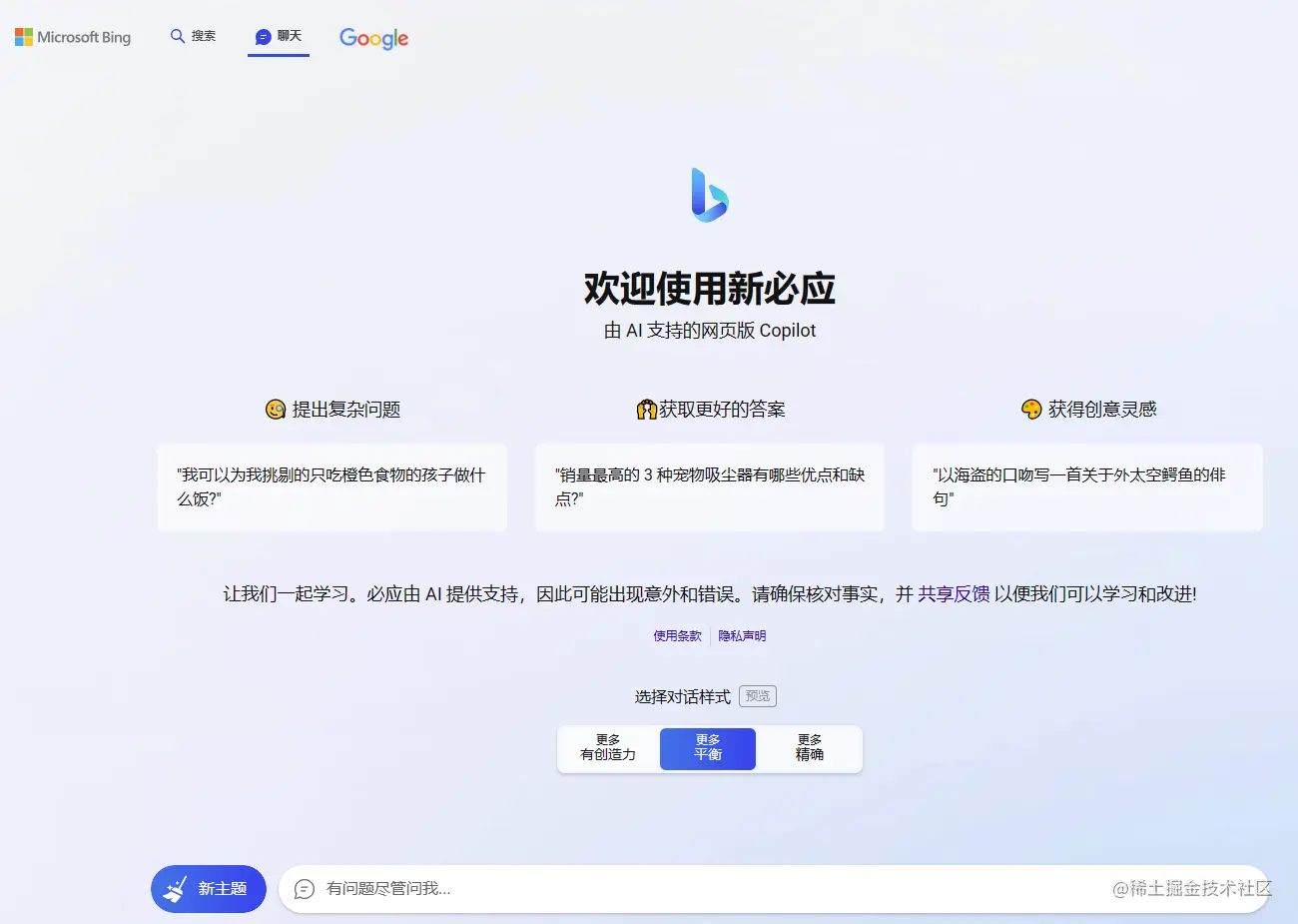This screenshot has width=1298, height=924.
Task: Switch to the 聊天 tab
Action: [278, 36]
